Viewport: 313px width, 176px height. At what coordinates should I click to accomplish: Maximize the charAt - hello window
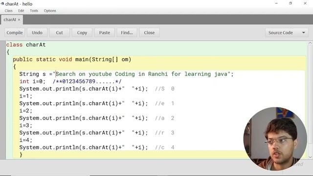[x=291, y=3]
